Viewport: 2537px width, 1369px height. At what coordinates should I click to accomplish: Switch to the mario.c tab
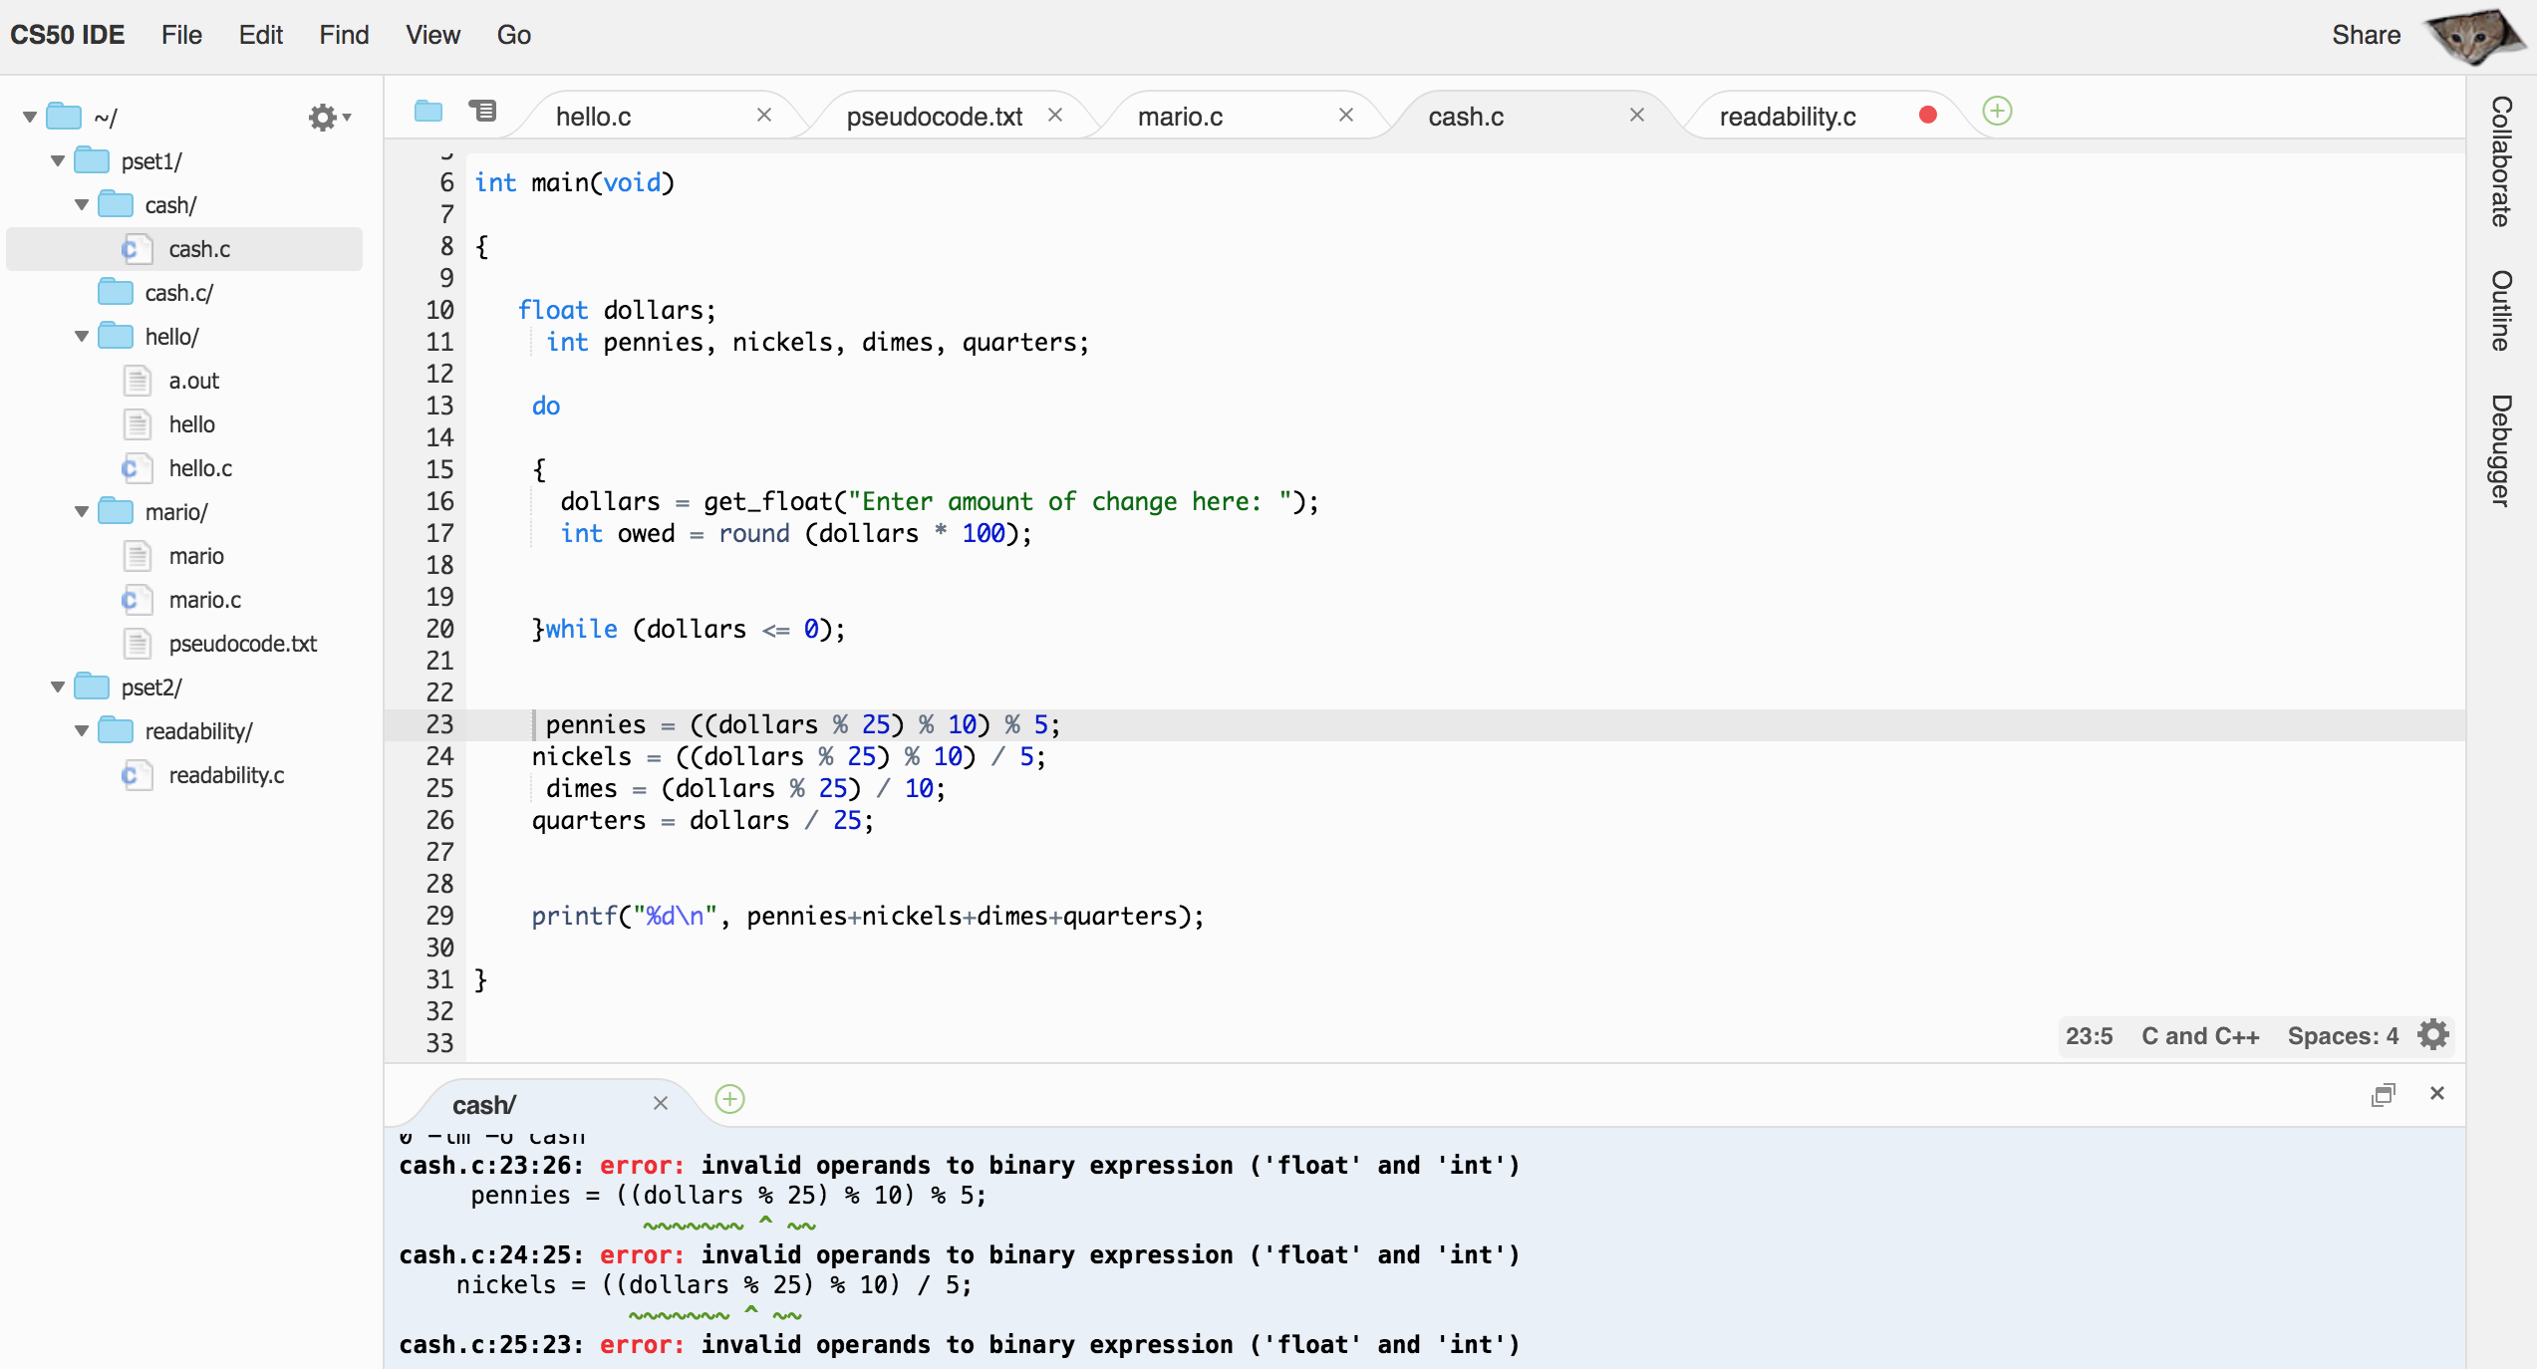(1180, 117)
